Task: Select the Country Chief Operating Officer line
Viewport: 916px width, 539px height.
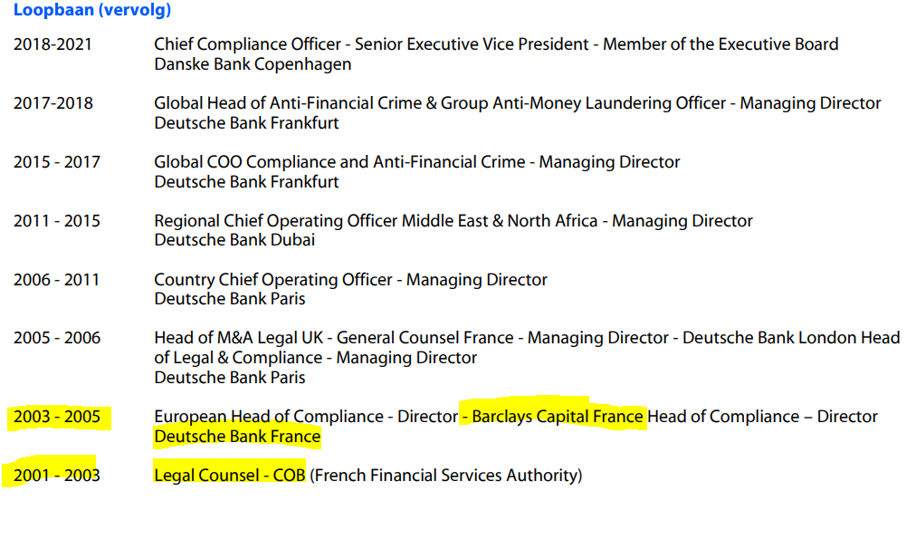Action: (350, 280)
